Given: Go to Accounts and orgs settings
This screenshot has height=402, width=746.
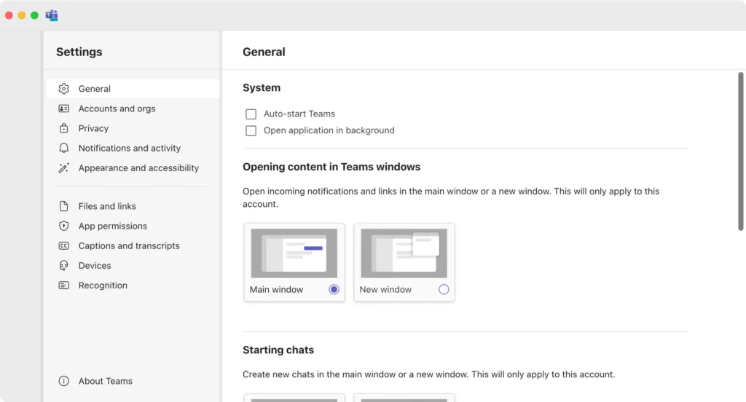Looking at the screenshot, I should [x=133, y=109].
